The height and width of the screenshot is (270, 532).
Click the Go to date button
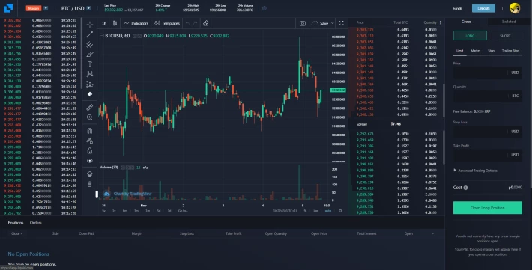click(183, 211)
